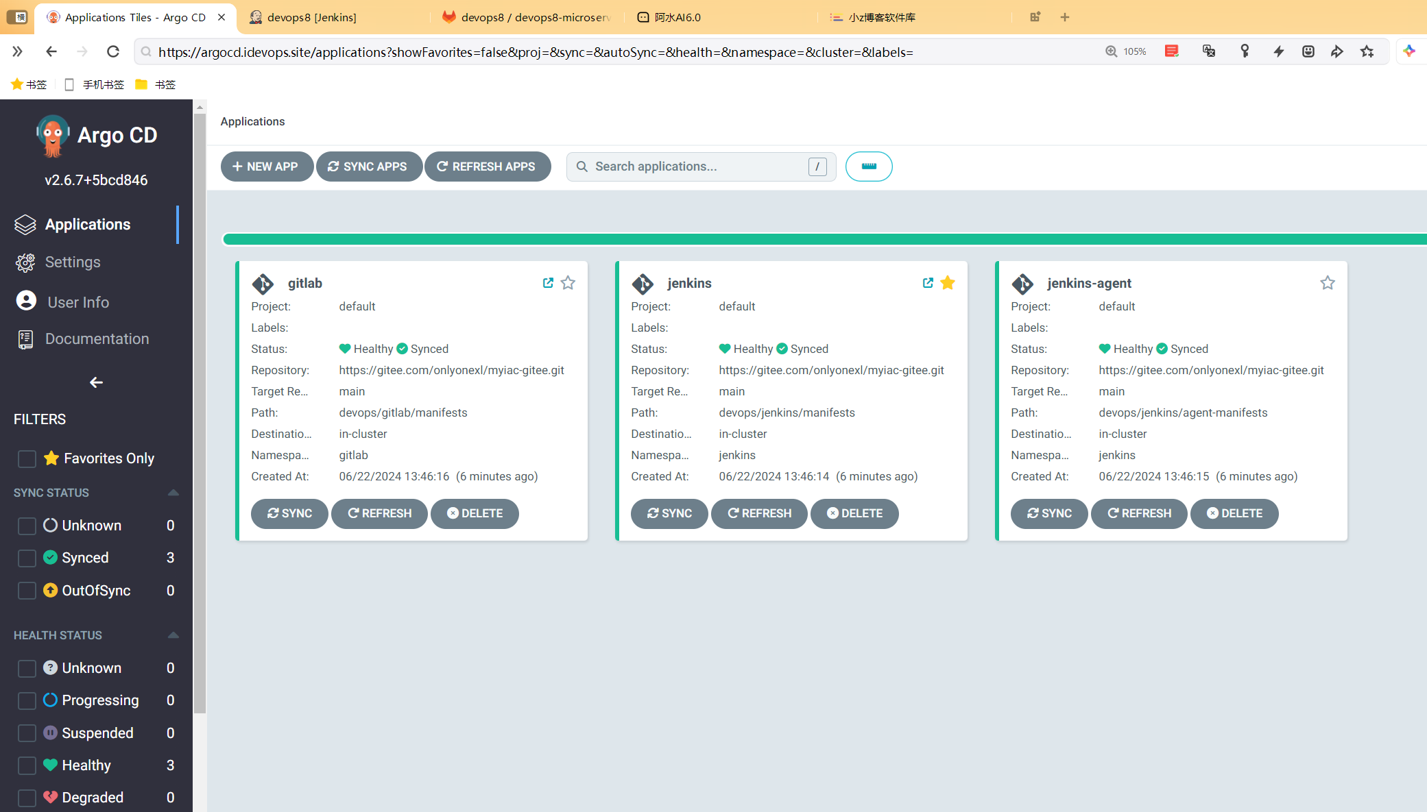Click the translate icon in address bar

tap(1209, 51)
